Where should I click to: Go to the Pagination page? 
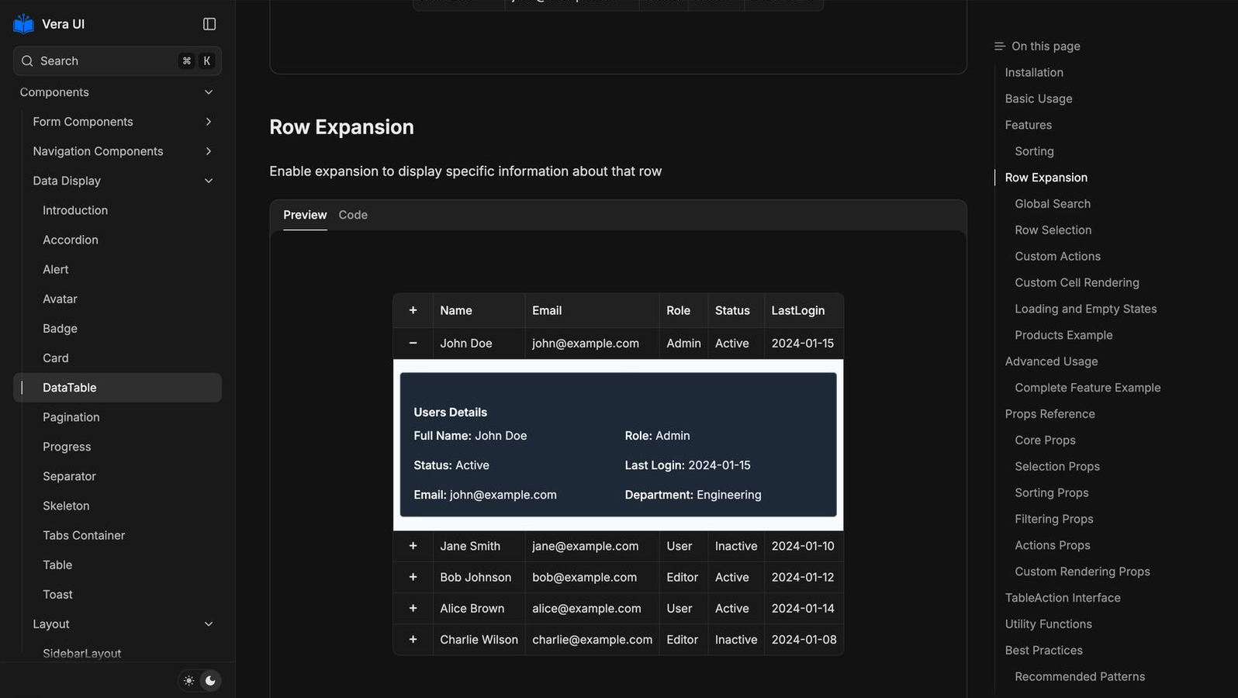click(x=71, y=417)
